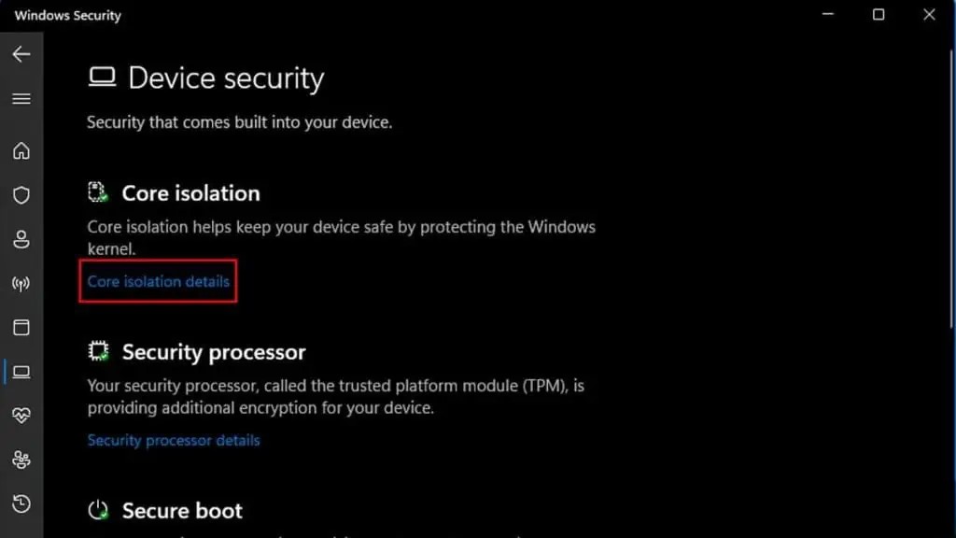Open the hamburger navigation menu

coord(21,99)
